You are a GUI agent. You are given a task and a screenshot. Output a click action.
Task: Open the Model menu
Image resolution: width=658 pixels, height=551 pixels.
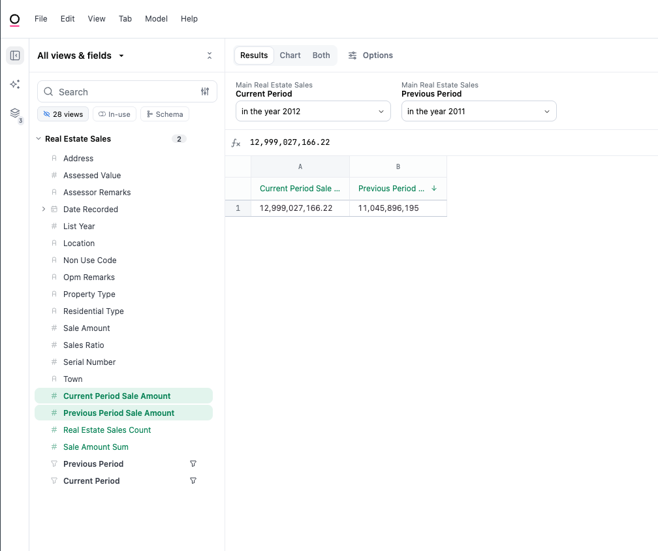click(x=156, y=19)
